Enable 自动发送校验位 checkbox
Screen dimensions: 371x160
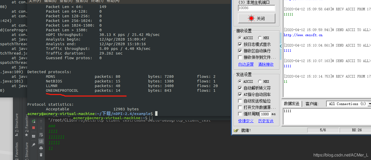pos(240,101)
